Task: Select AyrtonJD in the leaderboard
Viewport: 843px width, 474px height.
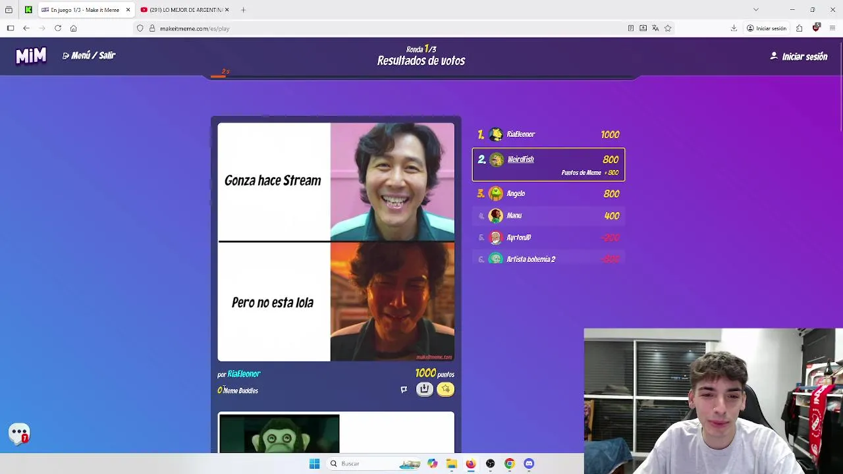Action: click(549, 238)
